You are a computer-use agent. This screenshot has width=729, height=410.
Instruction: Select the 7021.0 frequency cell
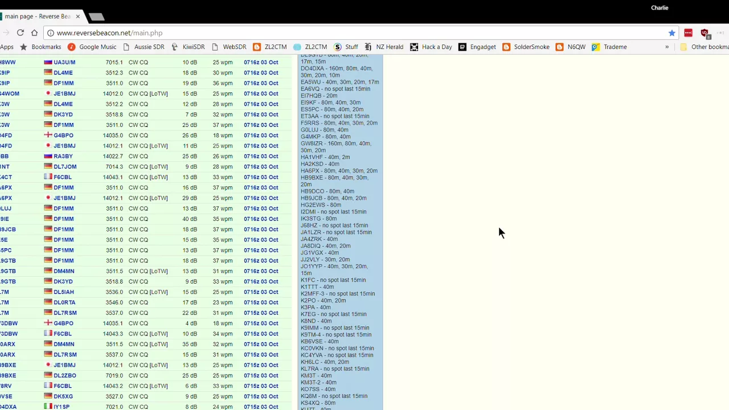113,407
